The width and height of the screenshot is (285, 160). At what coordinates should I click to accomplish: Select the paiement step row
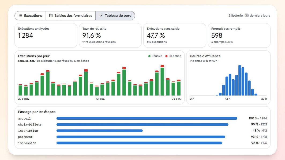[x=142, y=137]
